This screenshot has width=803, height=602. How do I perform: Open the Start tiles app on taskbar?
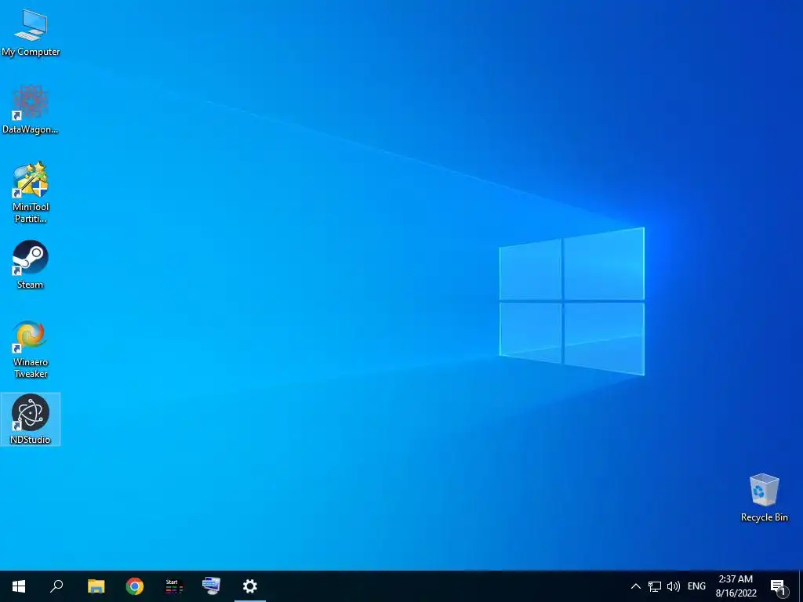(x=173, y=586)
